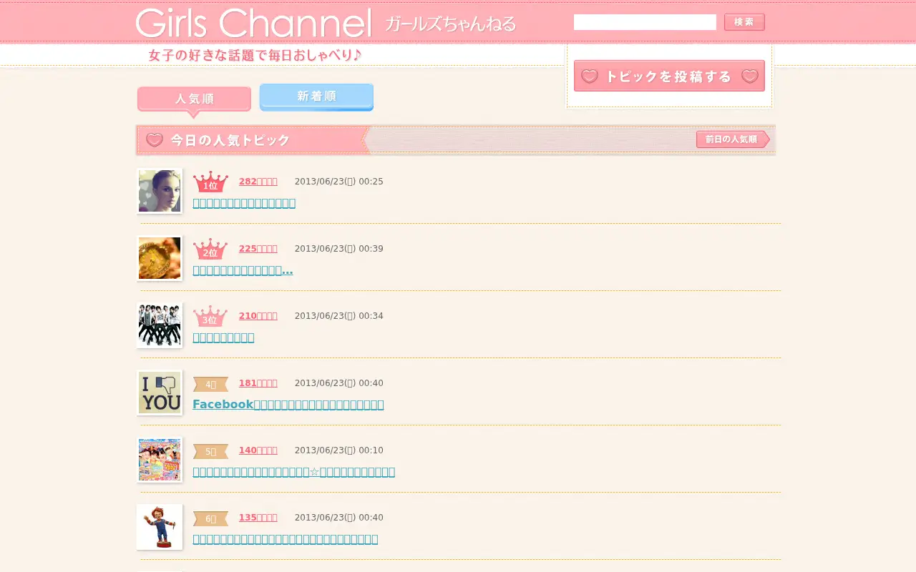Open the doll figure thumbnail of rank 6

pos(160,527)
